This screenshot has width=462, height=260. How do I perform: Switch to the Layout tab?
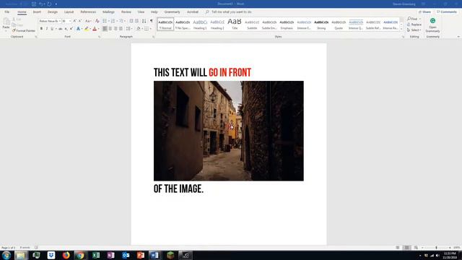(x=69, y=12)
